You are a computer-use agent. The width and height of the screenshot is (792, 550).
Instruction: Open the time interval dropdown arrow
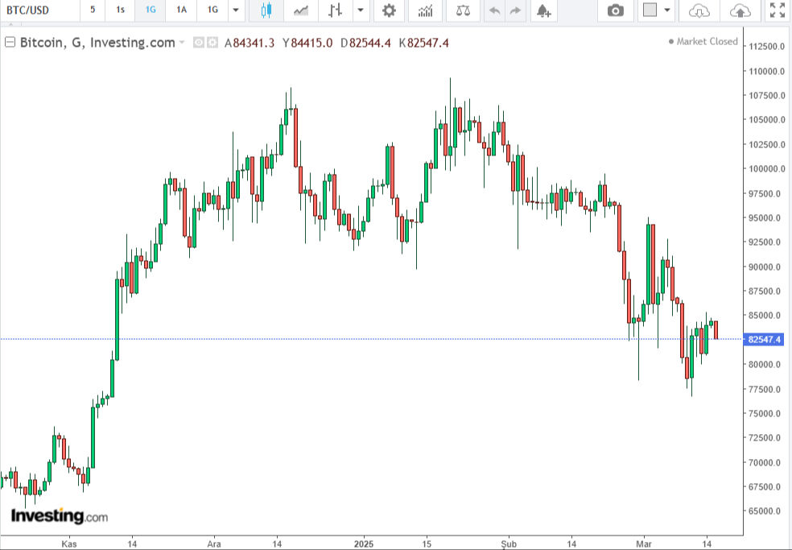235,10
